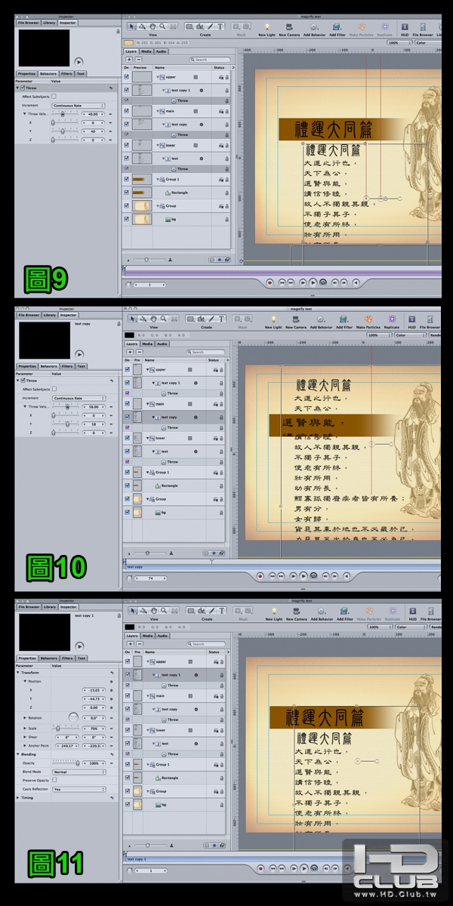Open Library tab in figure 9 window
The width and height of the screenshot is (453, 906).
pyautogui.click(x=50, y=23)
